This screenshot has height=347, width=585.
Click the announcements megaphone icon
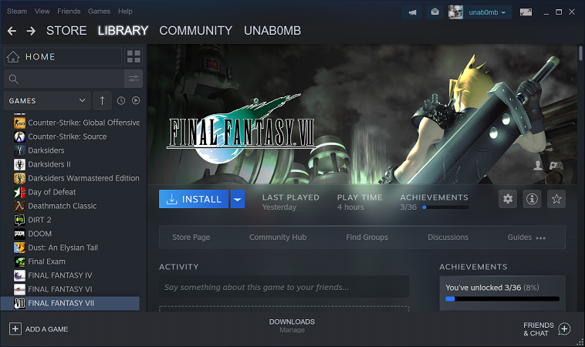click(412, 12)
